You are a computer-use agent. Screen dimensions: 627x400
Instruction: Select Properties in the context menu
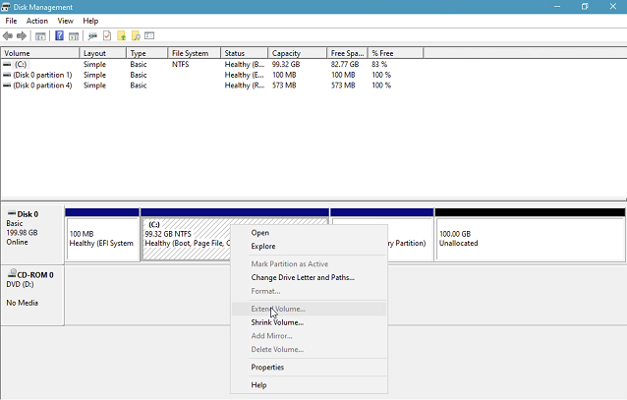(267, 368)
